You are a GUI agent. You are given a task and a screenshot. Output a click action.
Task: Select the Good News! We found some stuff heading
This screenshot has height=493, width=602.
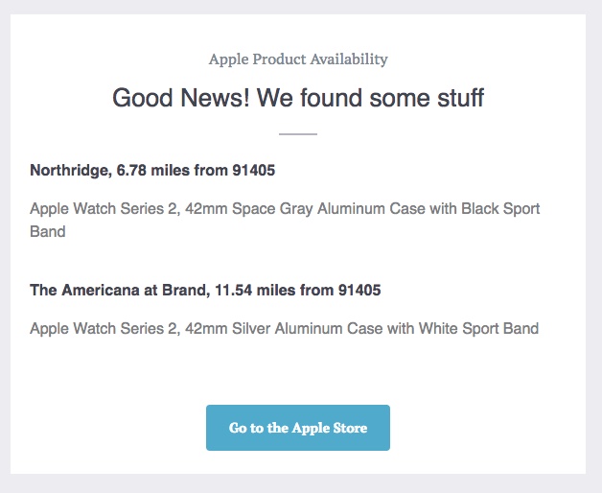coord(298,98)
